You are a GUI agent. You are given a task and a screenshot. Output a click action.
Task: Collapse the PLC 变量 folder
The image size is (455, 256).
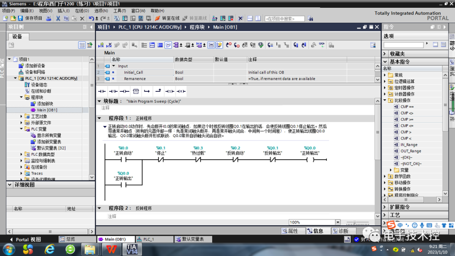(21, 129)
